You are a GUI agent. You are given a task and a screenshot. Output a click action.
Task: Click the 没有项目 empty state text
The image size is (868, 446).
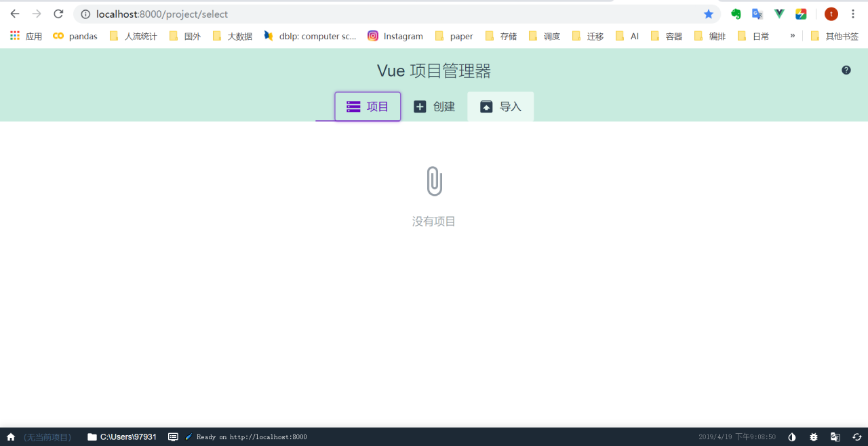pos(434,222)
